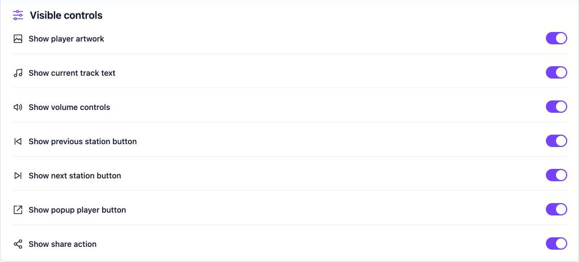Viewport: 579px width, 262px height.
Task: Toggle the Show share action switch
Action: click(x=556, y=243)
